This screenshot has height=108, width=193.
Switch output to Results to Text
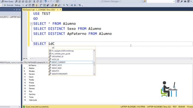click(x=52, y=5)
